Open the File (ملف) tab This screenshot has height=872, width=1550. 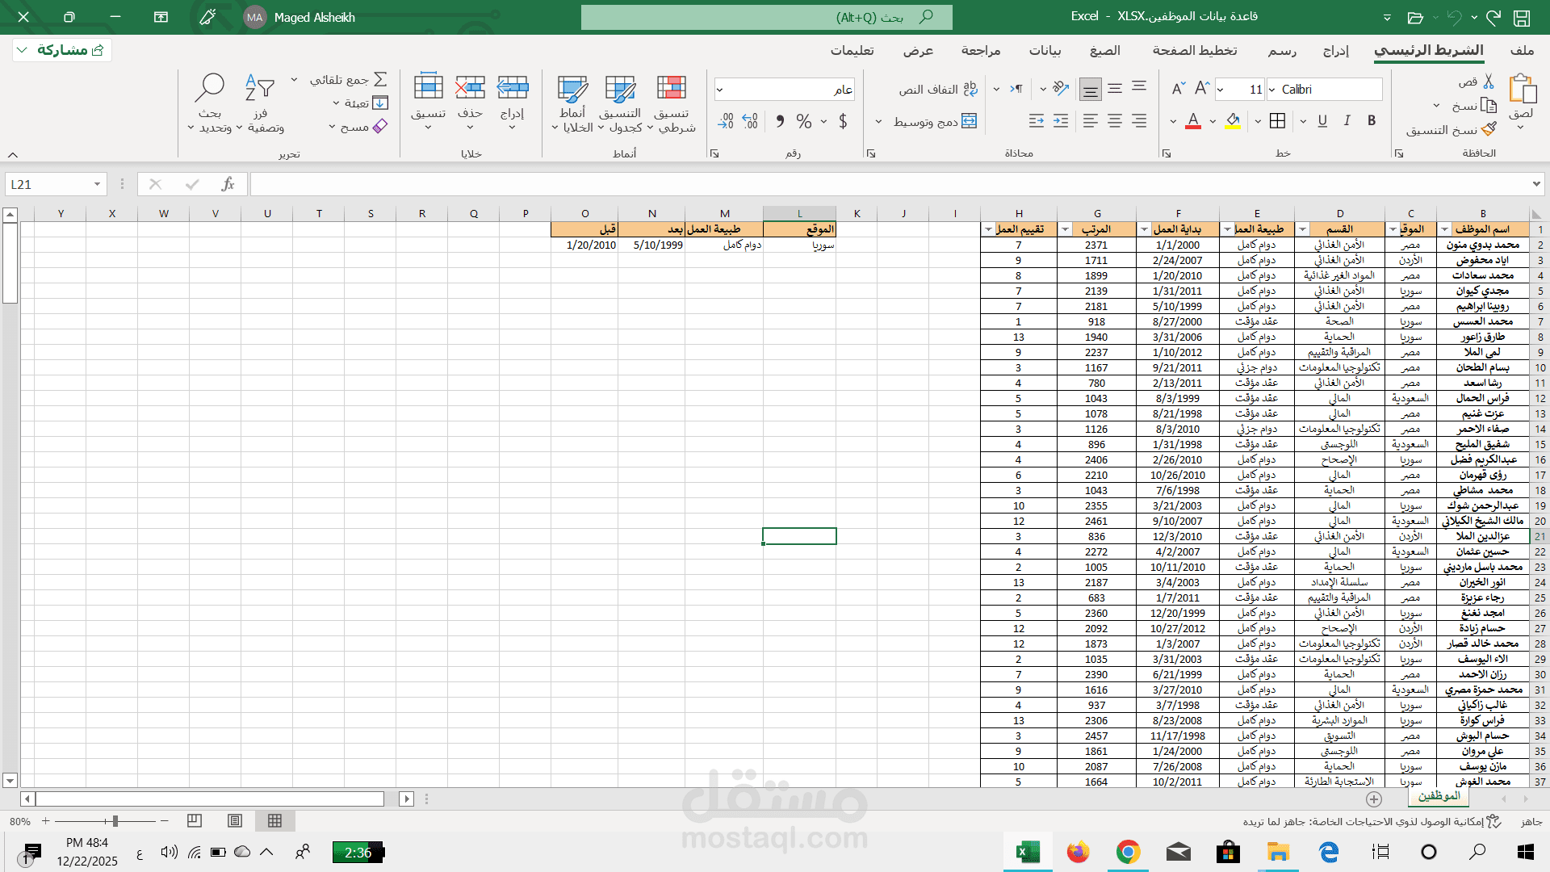[1522, 50]
